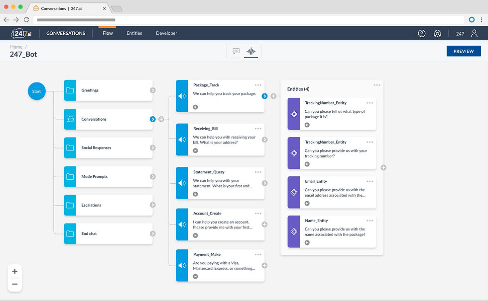Click the Email_Entity purple entity icon

(x=294, y=192)
